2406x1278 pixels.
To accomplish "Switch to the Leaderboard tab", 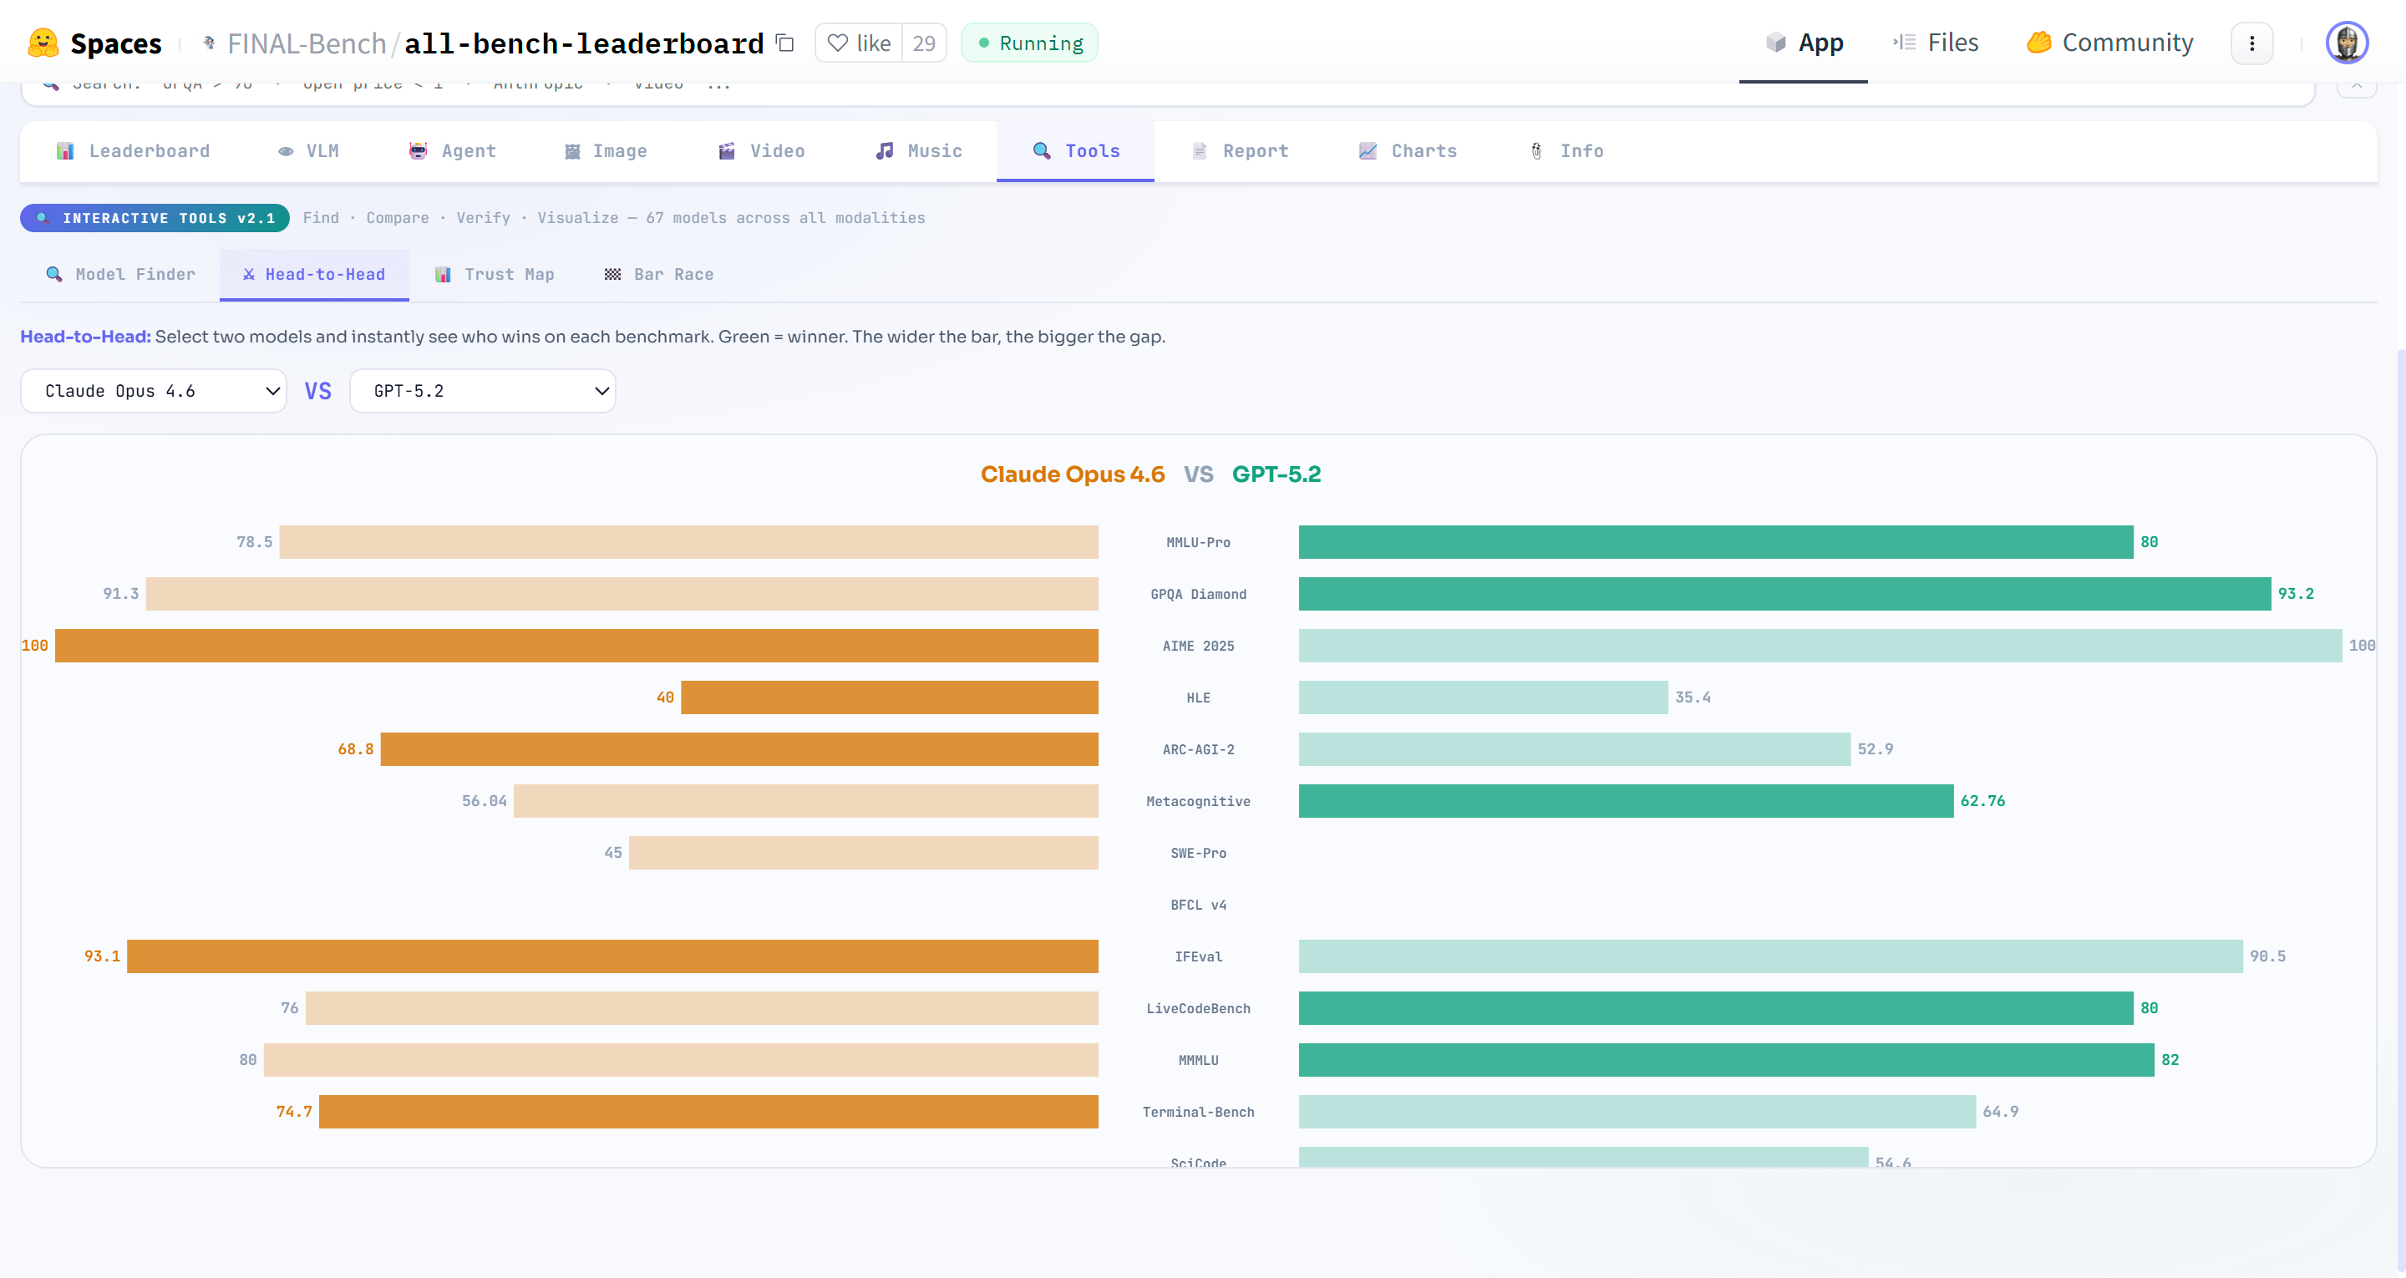I will coord(134,151).
